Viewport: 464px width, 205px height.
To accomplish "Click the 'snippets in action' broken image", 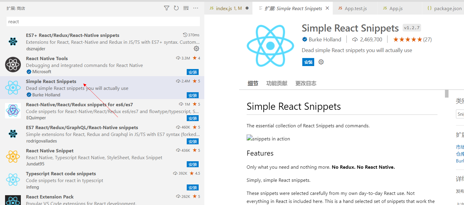I will [268, 139].
